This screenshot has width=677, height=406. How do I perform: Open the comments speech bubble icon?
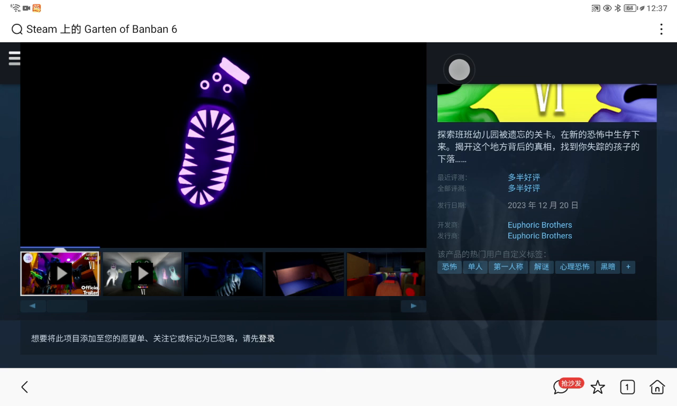coord(560,387)
